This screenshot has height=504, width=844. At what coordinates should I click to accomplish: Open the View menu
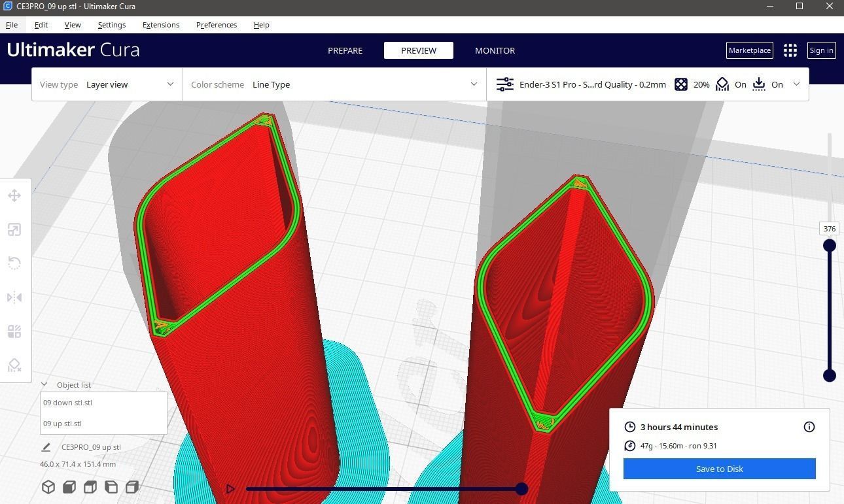tap(73, 25)
